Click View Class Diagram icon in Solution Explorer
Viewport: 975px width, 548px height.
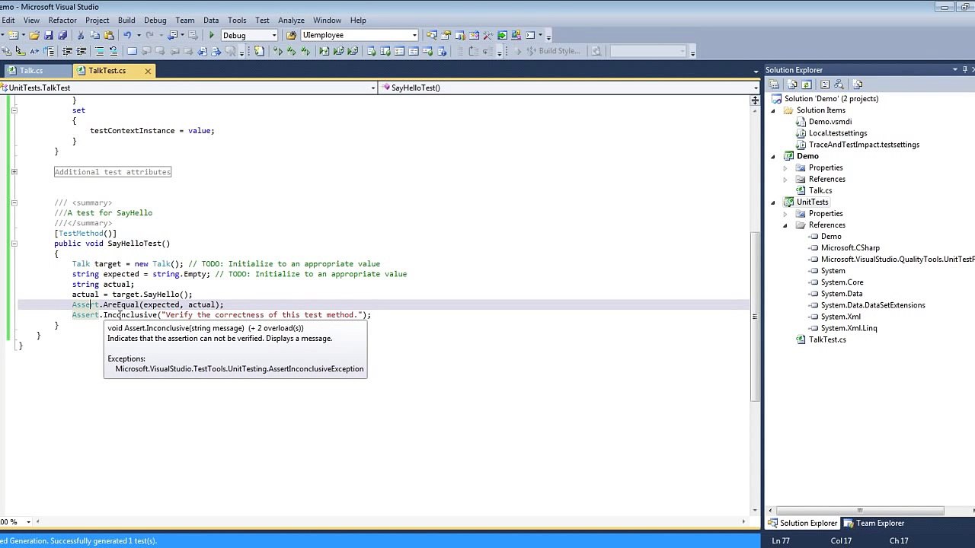click(x=839, y=84)
